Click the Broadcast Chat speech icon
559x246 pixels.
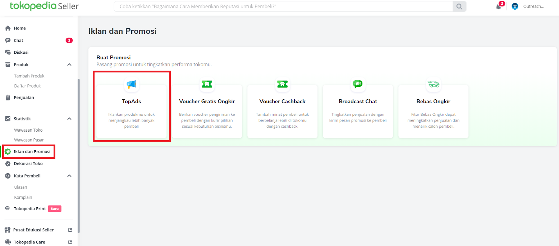[x=358, y=84]
